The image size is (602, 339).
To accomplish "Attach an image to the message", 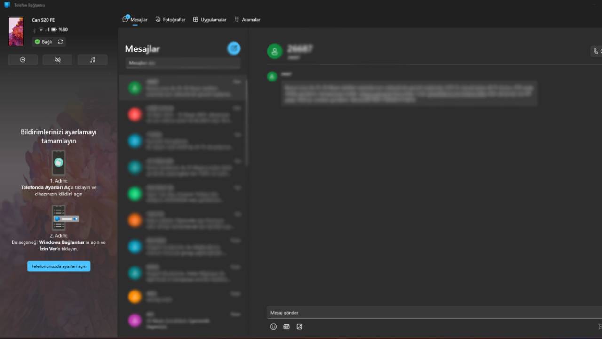I will pos(300,326).
